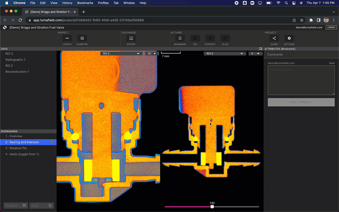Select the Diameter measurement tool
Image resolution: width=339 pixels, height=212 pixels.
[82, 38]
